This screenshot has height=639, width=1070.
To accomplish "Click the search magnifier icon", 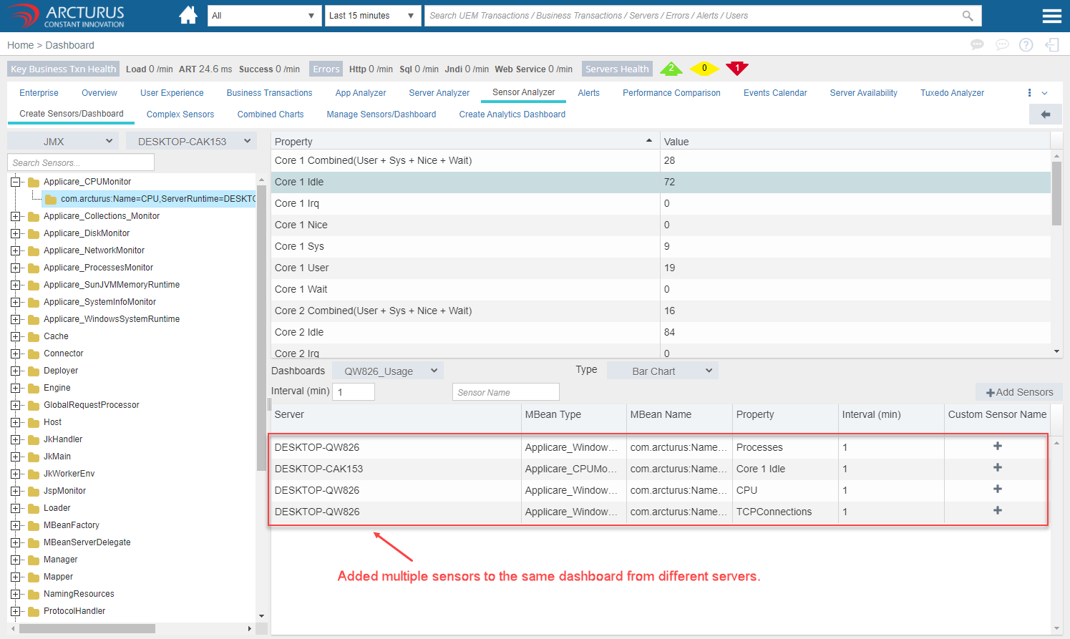I will point(968,16).
